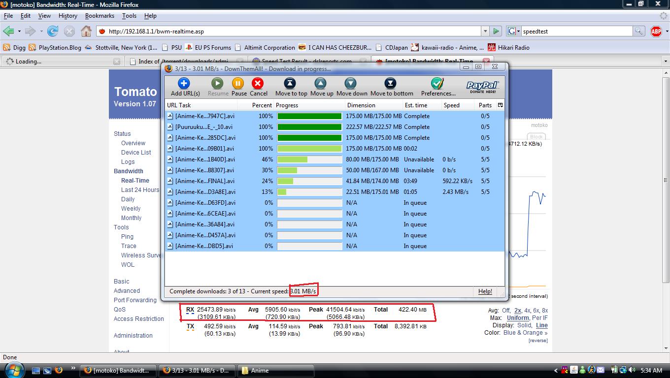This screenshot has height=378, width=670.
Task: Select Last 24 Hours bandwidth page
Action: (x=140, y=190)
